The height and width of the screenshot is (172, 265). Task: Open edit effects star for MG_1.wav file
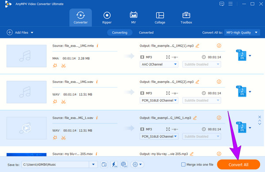pyautogui.click(x=55, y=138)
